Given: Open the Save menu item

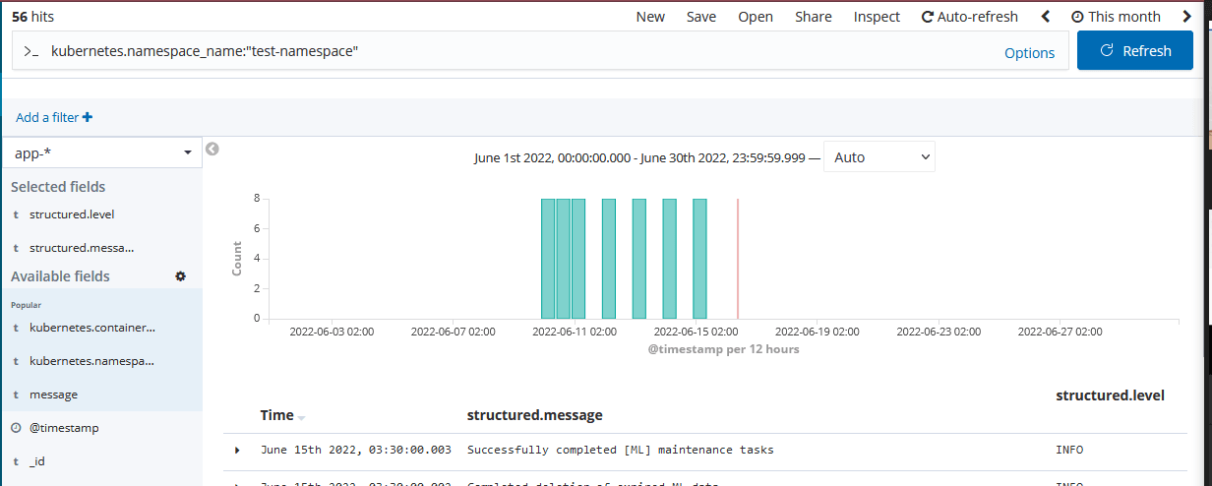Looking at the screenshot, I should pos(700,17).
